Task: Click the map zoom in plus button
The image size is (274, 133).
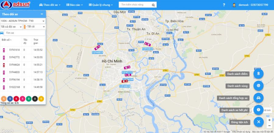Action: pos(269,120)
